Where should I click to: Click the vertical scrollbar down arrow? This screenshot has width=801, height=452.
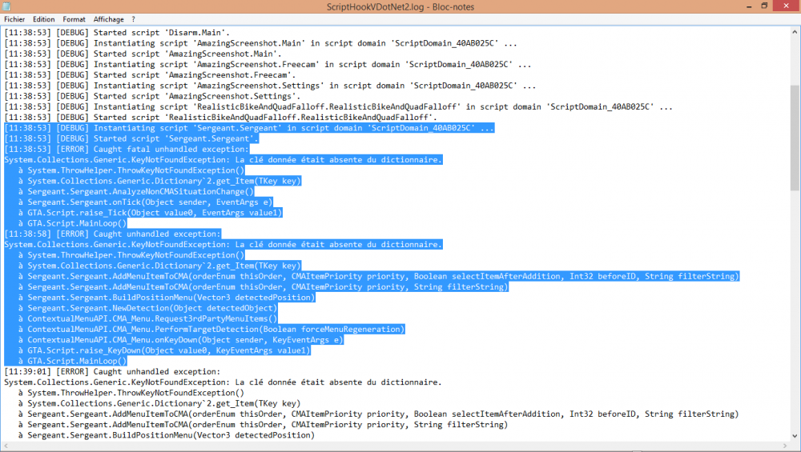795,436
